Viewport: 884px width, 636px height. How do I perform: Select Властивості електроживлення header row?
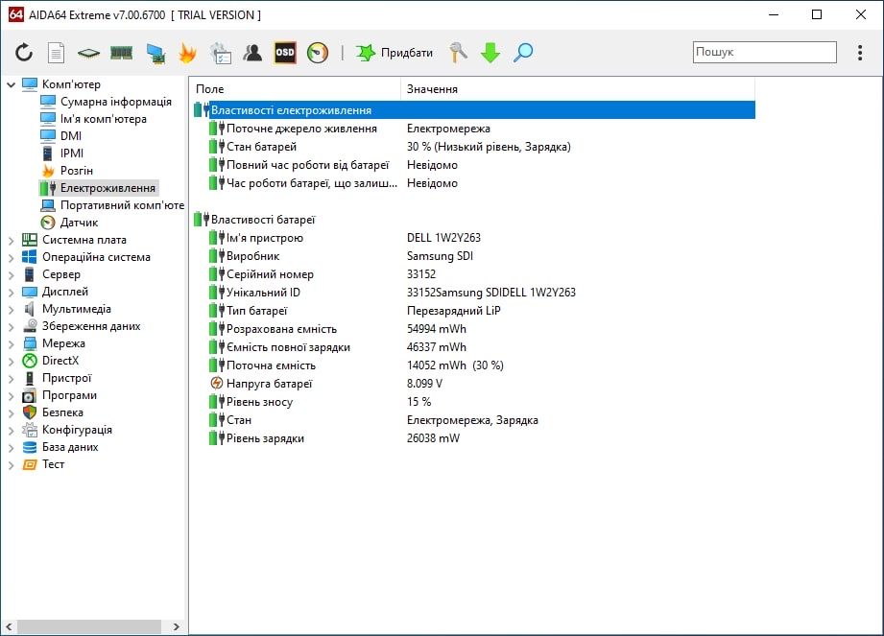[x=474, y=110]
